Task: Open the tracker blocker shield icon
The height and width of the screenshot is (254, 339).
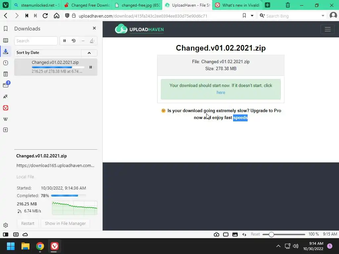Action: [67, 16]
